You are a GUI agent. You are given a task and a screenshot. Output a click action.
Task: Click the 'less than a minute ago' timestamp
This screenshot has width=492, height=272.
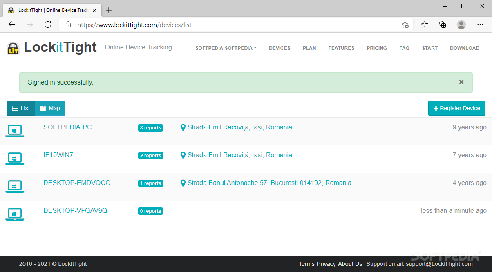454,211
